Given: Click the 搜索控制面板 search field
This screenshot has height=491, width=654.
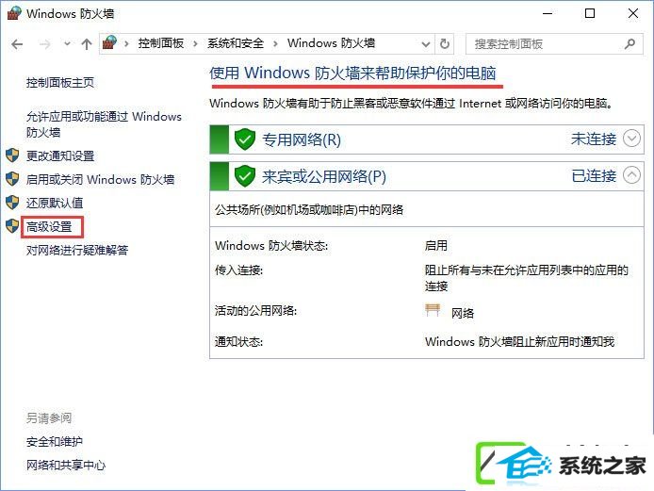Looking at the screenshot, I should 548,44.
